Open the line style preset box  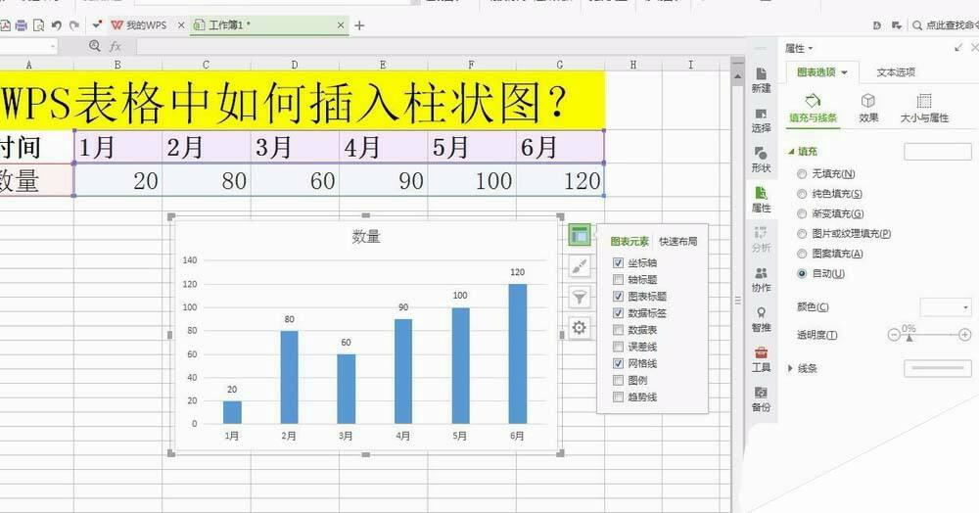coord(938,368)
